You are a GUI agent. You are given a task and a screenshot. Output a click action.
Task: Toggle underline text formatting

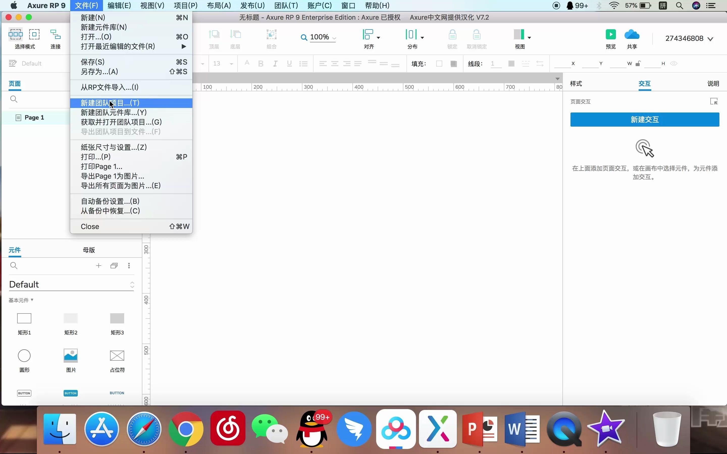tap(289, 63)
